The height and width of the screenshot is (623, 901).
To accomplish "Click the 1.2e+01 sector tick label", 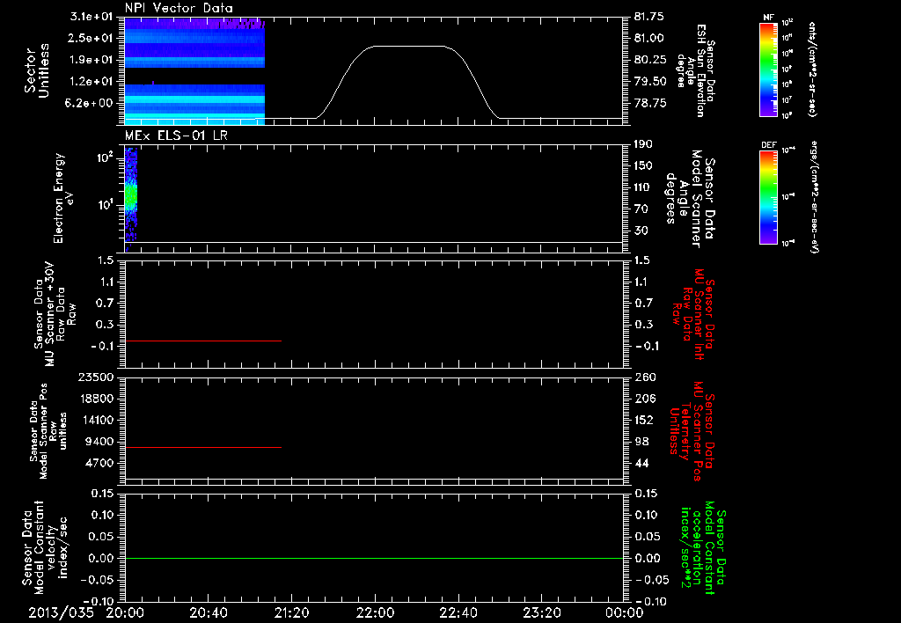I will 93,82.
